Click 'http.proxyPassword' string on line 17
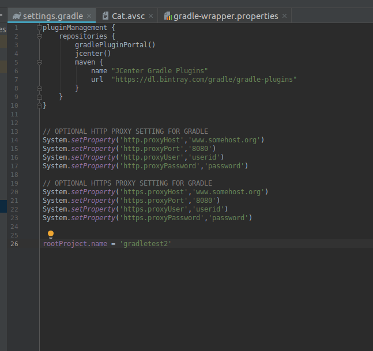Image resolution: width=373 pixels, height=351 pixels. click(160, 166)
